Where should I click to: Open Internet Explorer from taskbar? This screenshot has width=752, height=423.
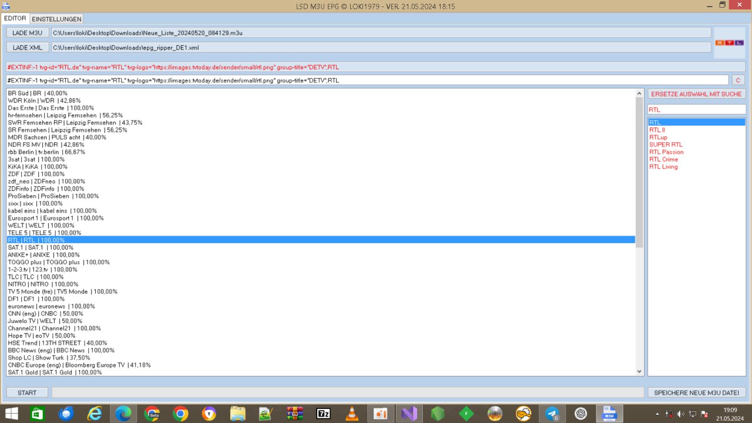click(x=95, y=414)
